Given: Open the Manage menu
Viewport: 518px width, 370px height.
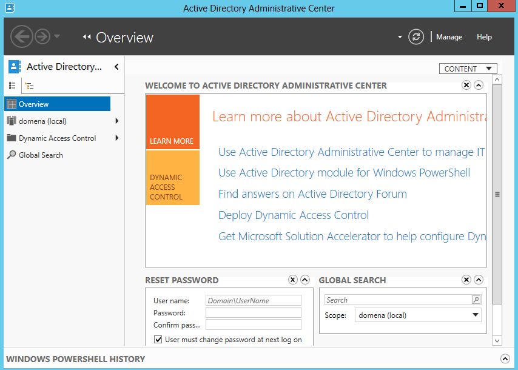Looking at the screenshot, I should point(449,37).
